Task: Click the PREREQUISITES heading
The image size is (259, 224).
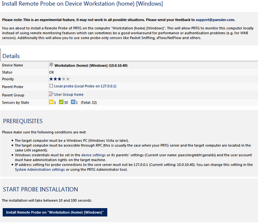Action: [x=23, y=121]
